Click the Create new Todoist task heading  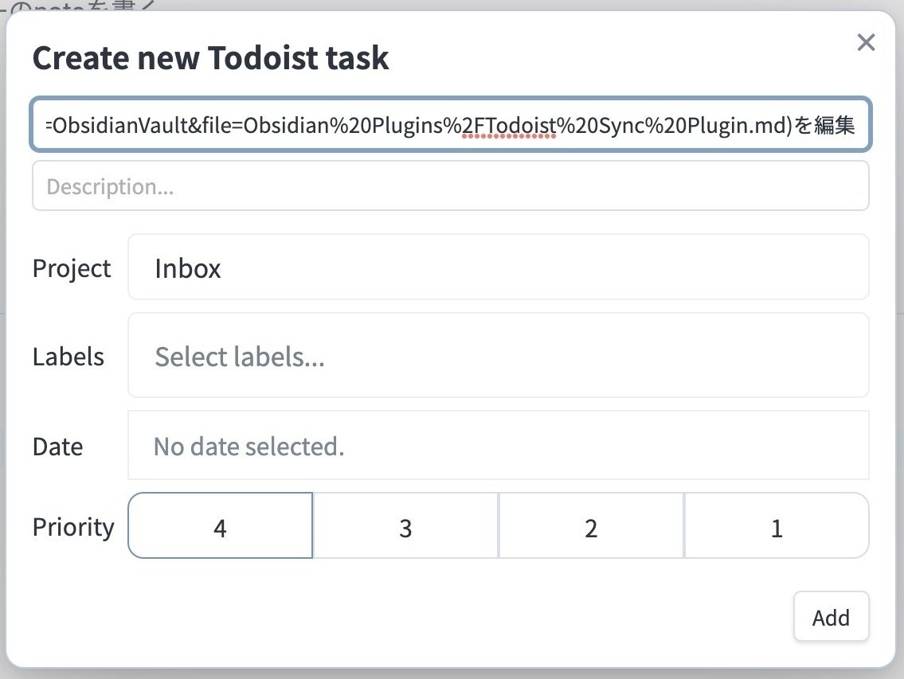[210, 57]
